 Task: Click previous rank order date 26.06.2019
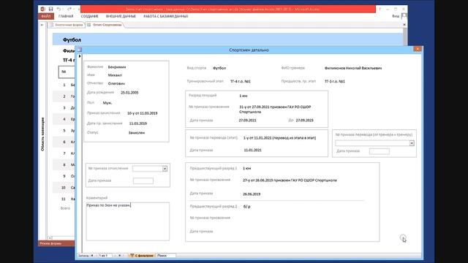click(252, 194)
